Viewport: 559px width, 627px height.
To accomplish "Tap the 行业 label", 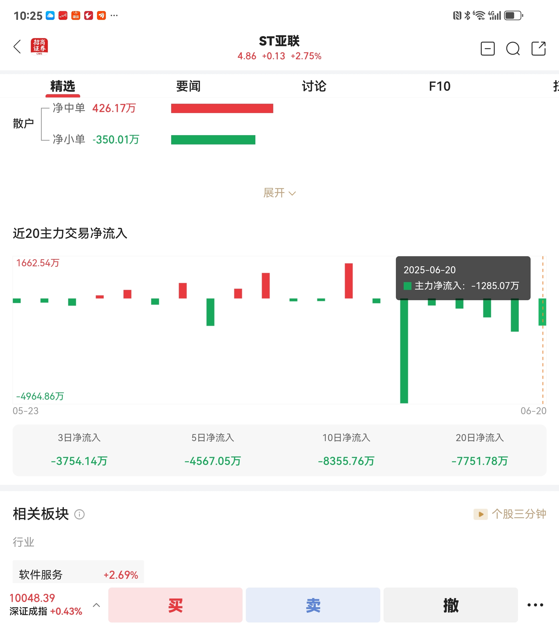I will 23,542.
